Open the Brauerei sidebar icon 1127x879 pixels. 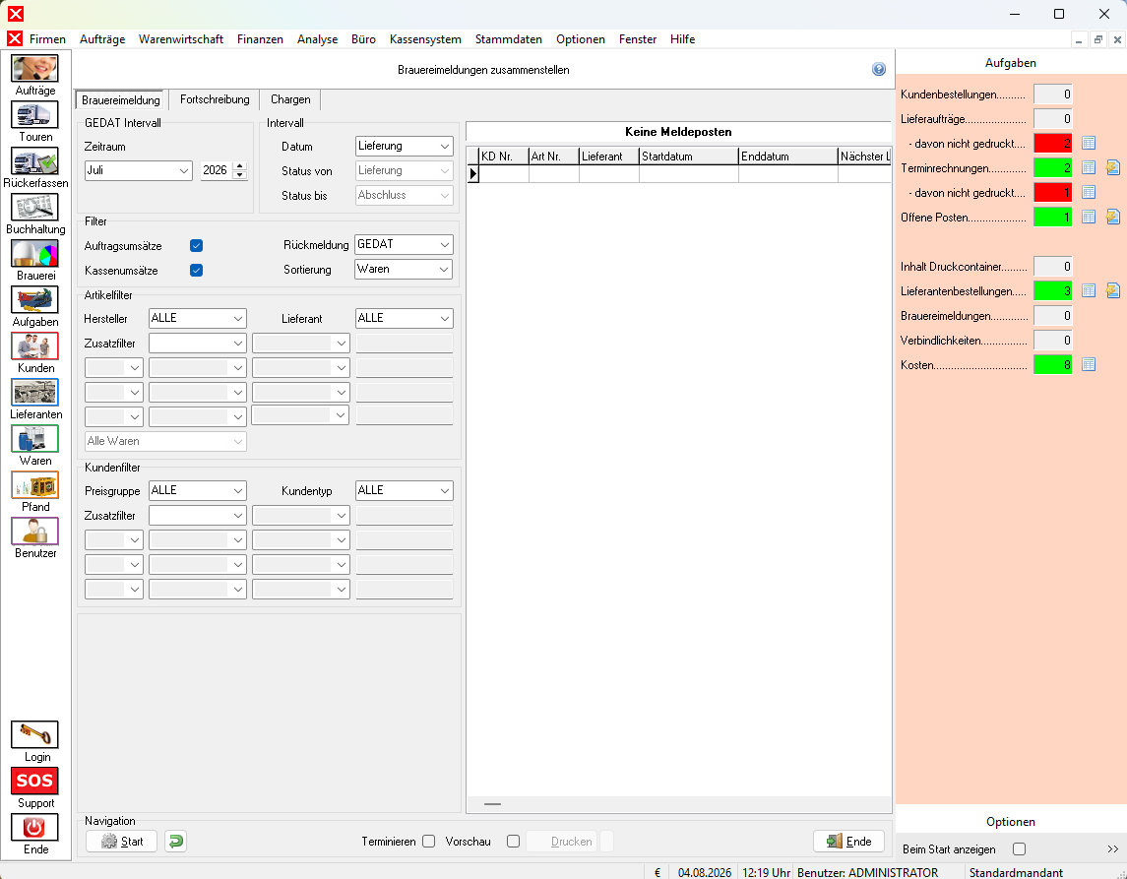point(34,254)
